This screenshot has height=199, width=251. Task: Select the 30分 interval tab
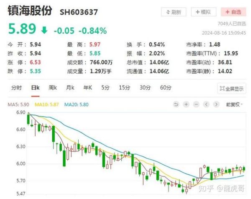145,88
